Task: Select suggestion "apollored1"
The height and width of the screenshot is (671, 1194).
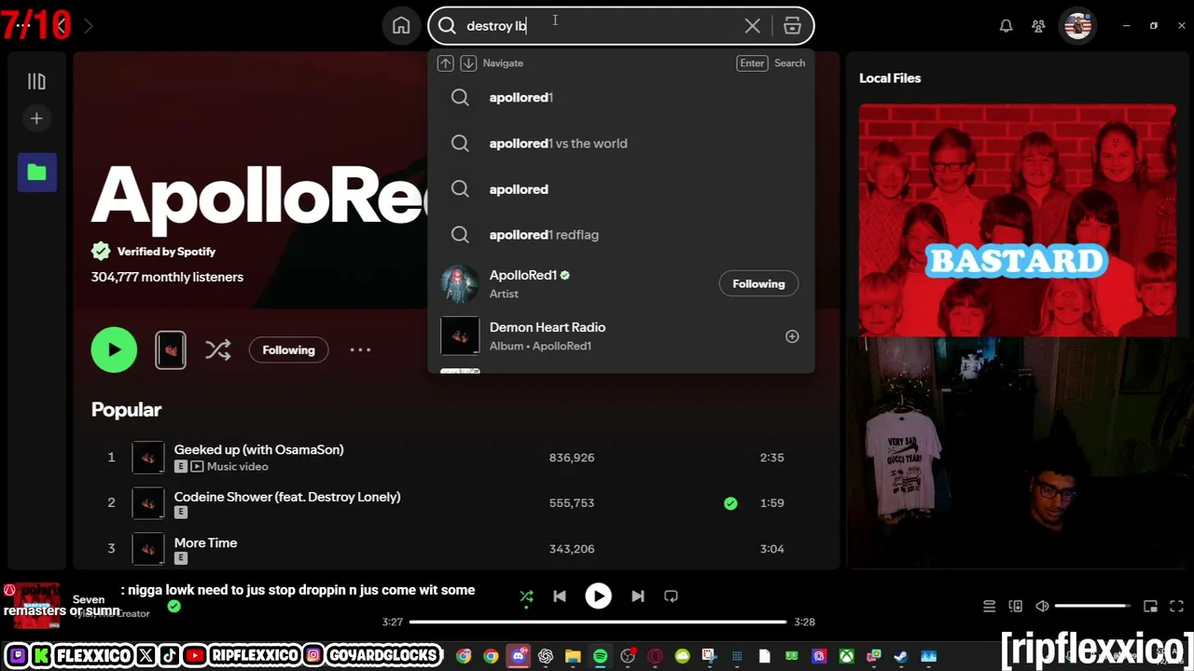Action: tap(620, 97)
